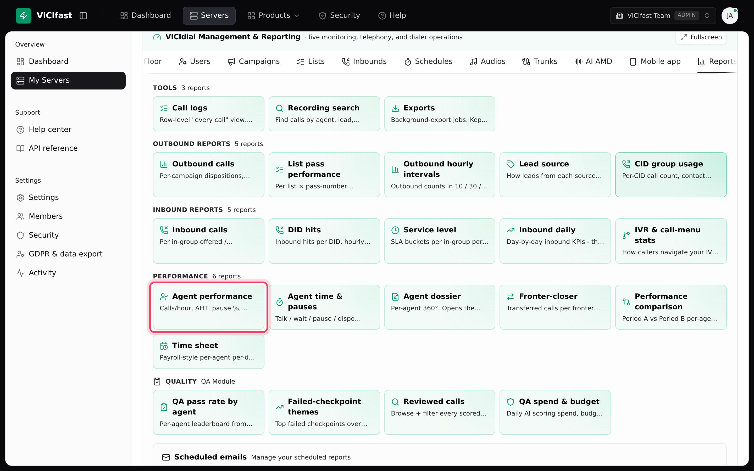
Task: Click the Agent time & pauses stopwatch icon
Action: tap(280, 302)
